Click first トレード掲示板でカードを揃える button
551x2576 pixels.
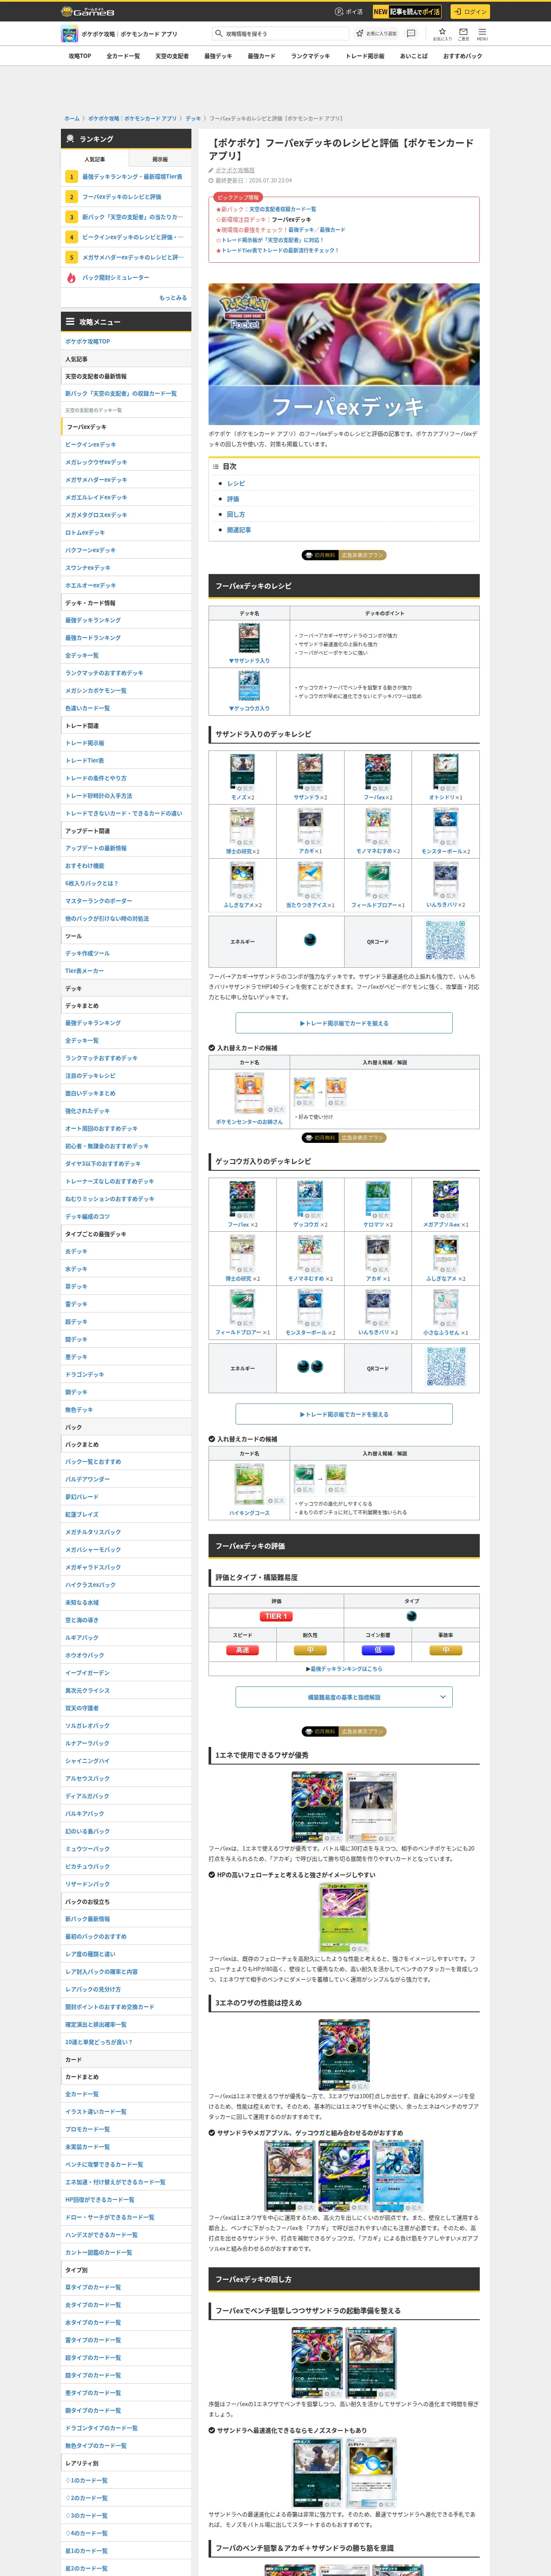pos(344,1023)
